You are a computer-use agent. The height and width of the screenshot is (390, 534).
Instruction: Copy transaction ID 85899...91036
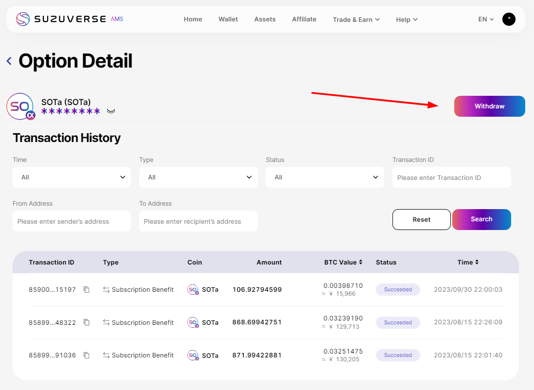(x=87, y=355)
